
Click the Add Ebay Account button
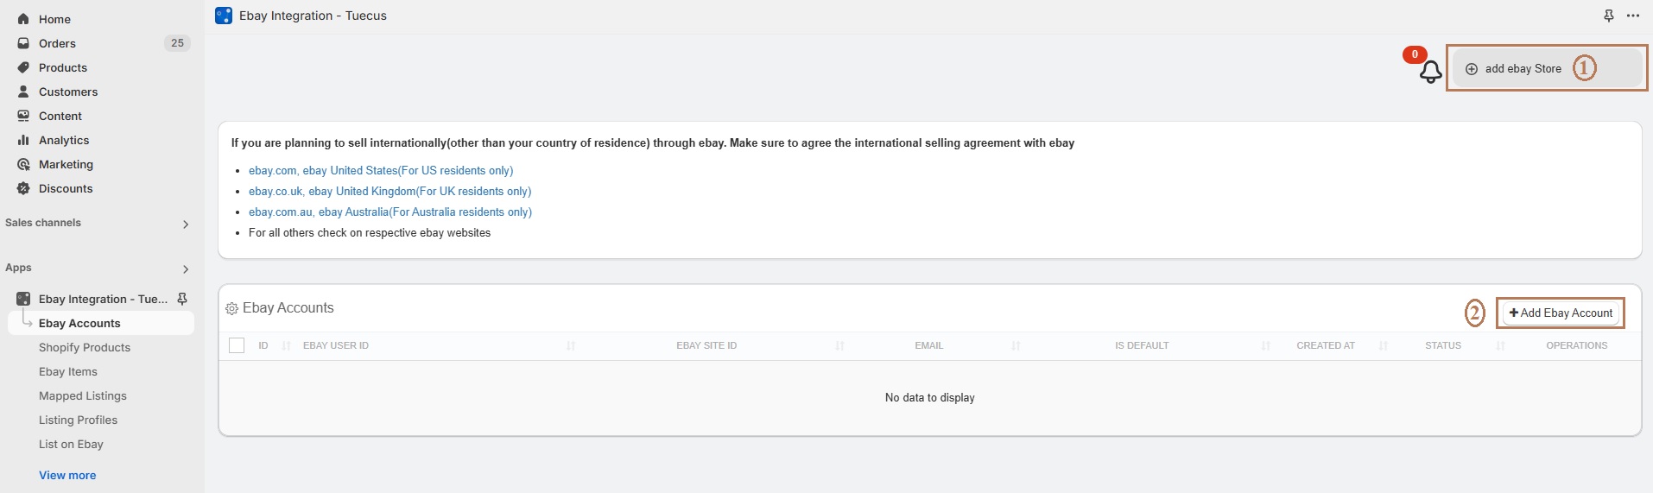pos(1561,313)
